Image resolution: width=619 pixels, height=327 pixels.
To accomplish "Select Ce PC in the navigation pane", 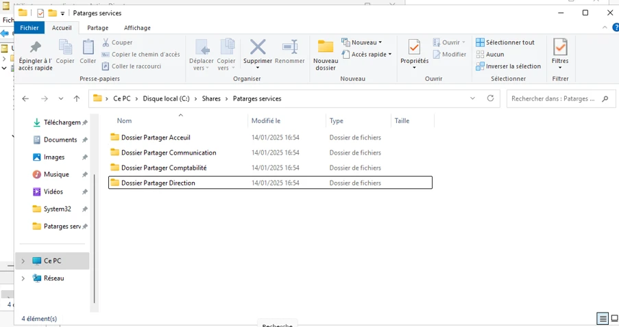I will (53, 261).
